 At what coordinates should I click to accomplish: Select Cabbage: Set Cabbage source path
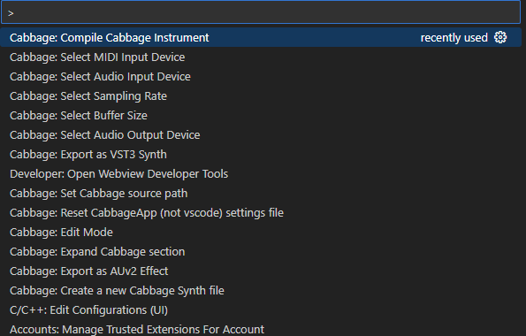pyautogui.click(x=261, y=194)
